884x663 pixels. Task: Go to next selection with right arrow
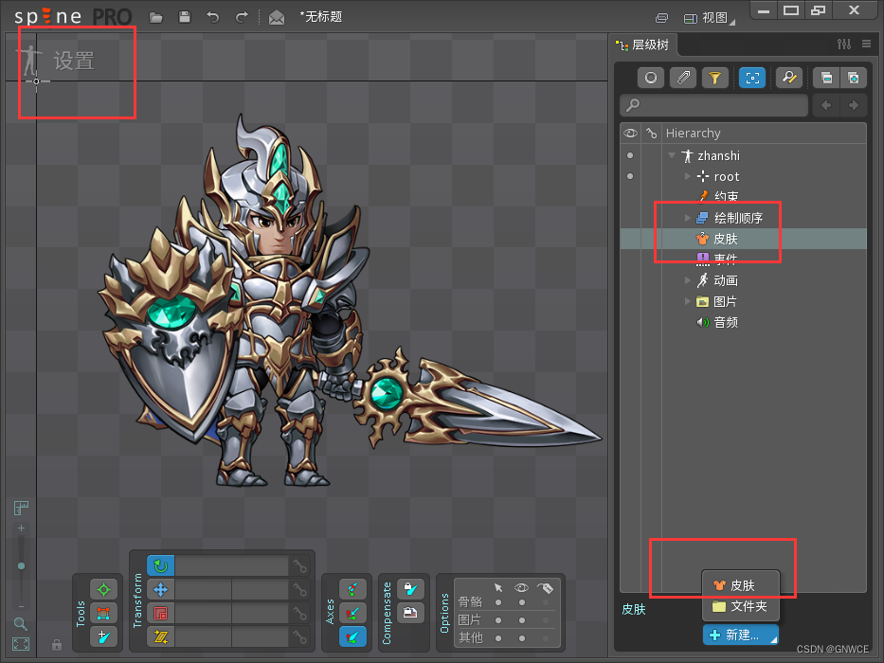coord(853,105)
